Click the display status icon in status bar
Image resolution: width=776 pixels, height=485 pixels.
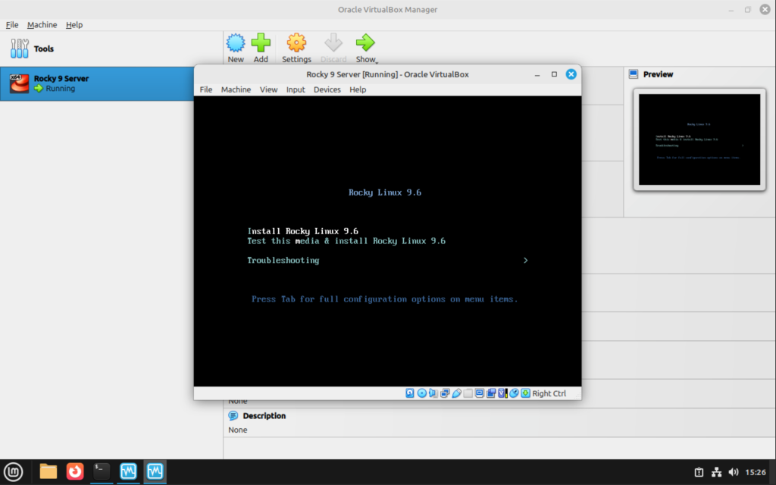480,393
